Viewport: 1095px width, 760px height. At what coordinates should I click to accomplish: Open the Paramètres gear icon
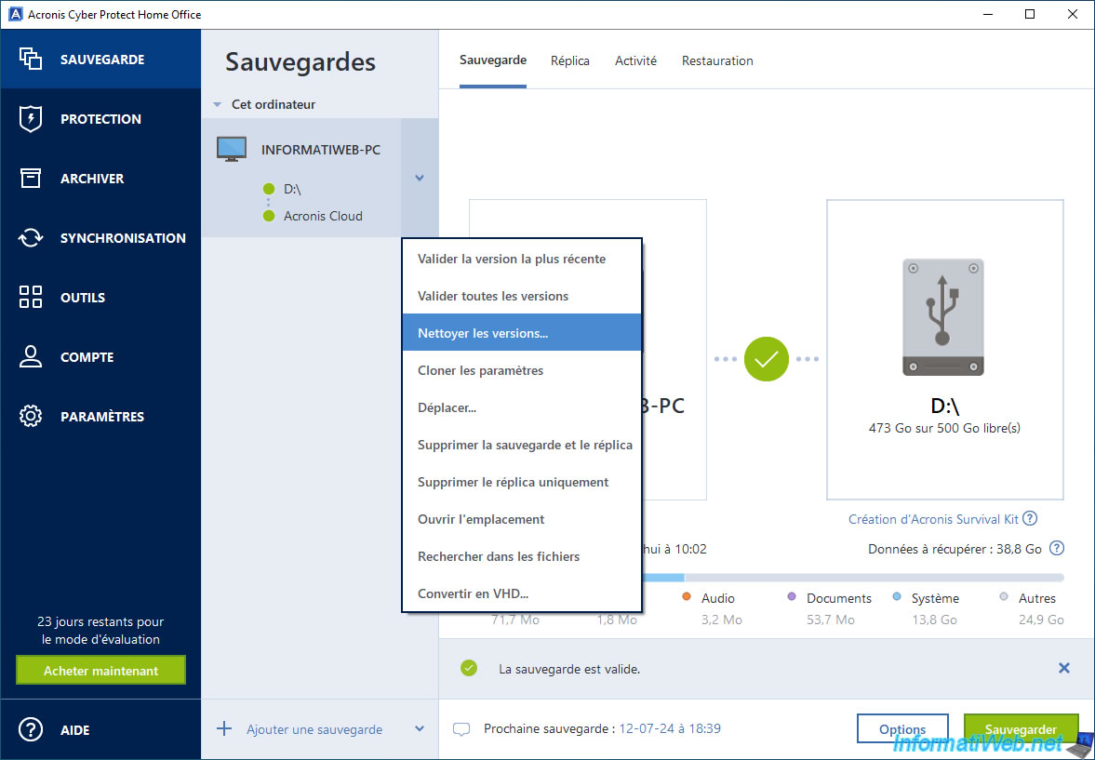pyautogui.click(x=31, y=417)
